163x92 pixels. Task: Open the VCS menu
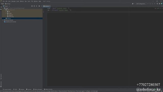tap(32, 1)
